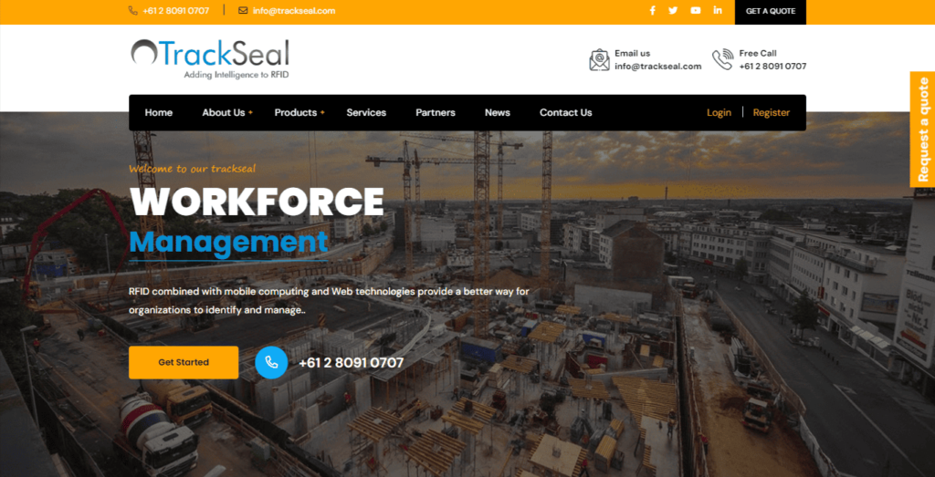Click the blue phone call circle icon
The image size is (935, 477).
(271, 362)
